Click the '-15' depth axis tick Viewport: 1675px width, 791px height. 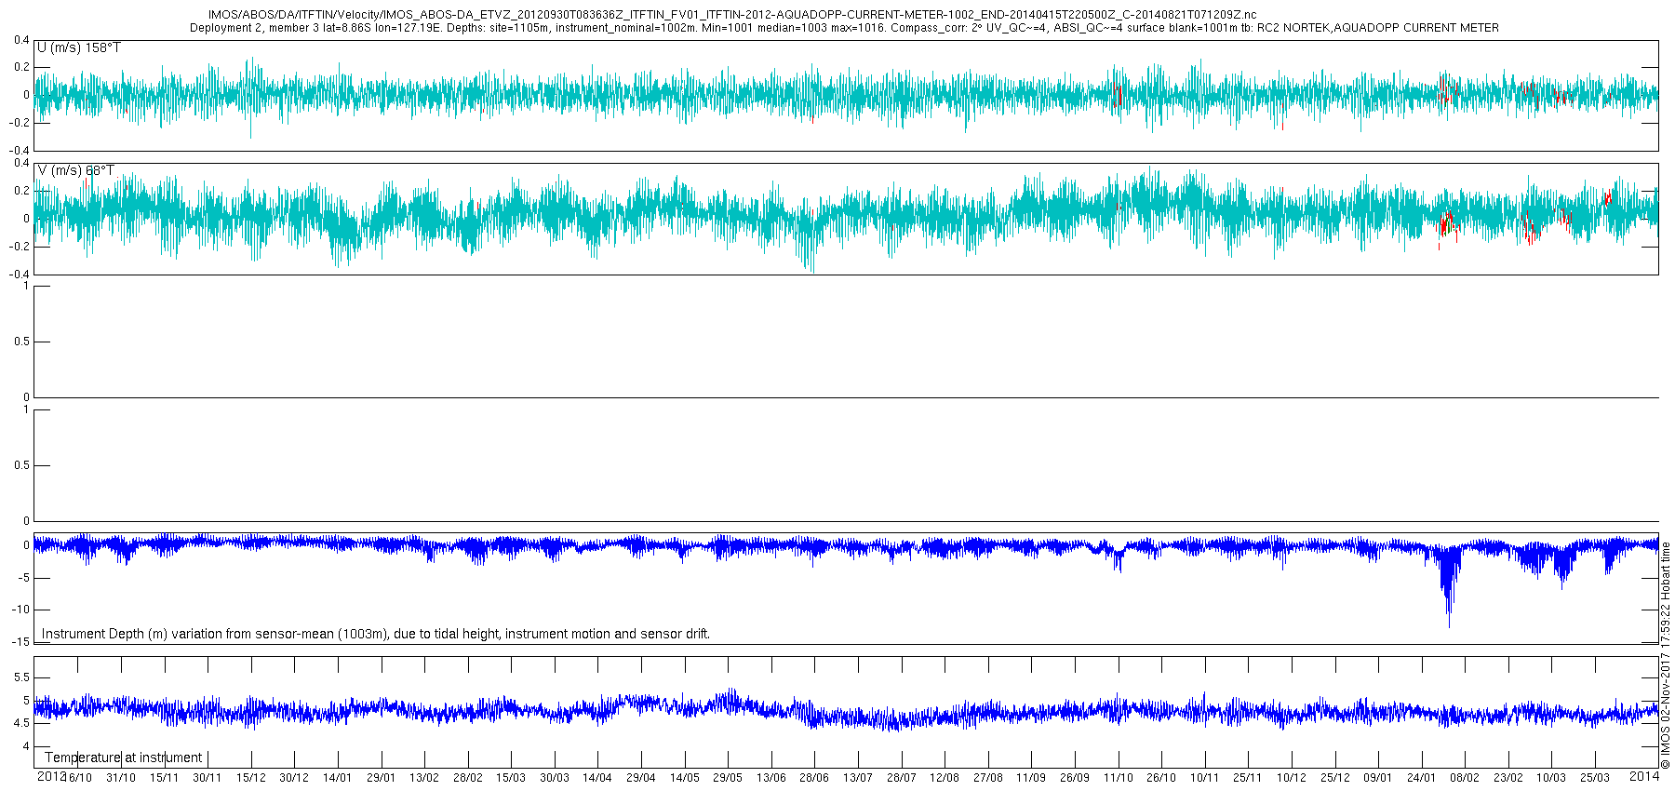coord(20,642)
